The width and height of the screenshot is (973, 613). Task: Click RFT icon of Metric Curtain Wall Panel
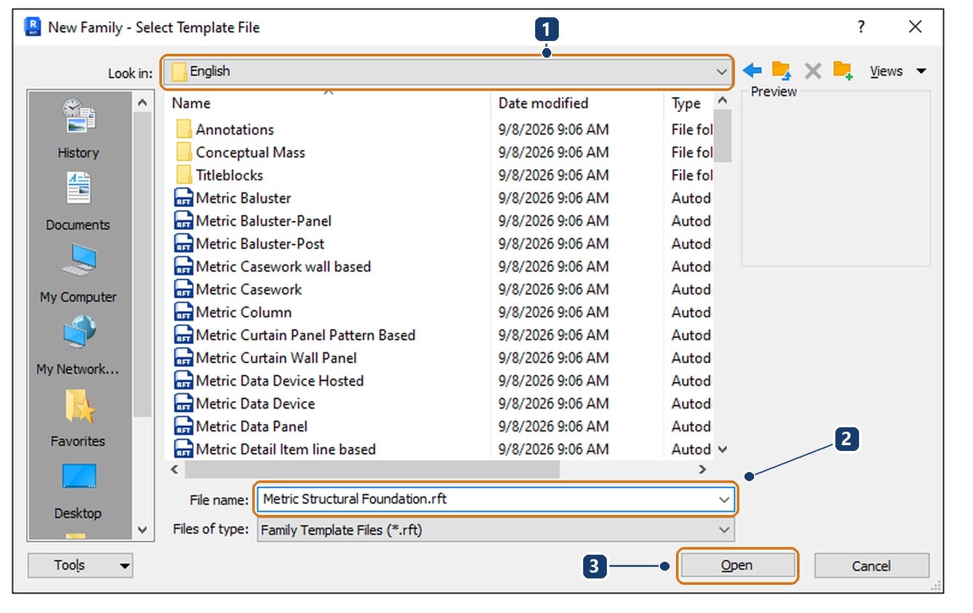point(184,357)
